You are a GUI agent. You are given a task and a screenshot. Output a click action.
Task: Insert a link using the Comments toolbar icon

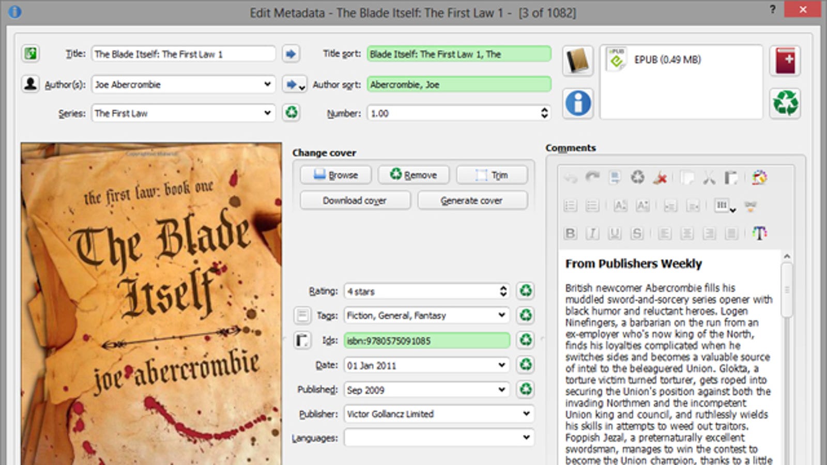(x=751, y=206)
